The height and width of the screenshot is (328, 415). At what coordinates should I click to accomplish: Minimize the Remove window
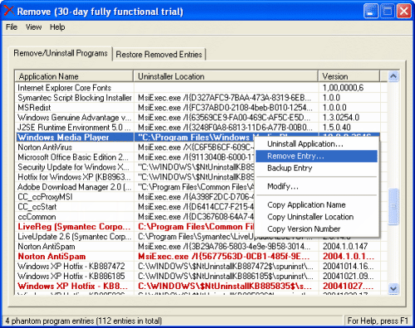371,12
